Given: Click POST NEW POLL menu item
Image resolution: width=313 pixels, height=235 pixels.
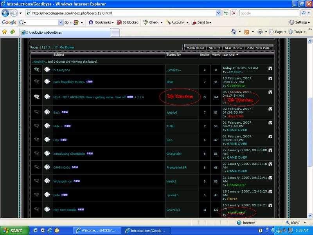Looking at the screenshot, I should pos(258,48).
